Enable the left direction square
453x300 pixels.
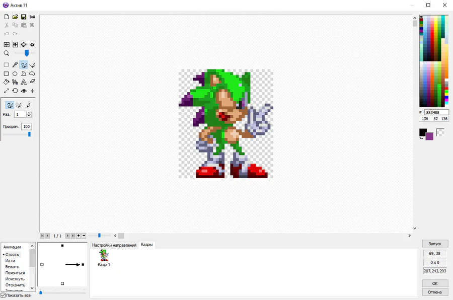click(x=42, y=264)
